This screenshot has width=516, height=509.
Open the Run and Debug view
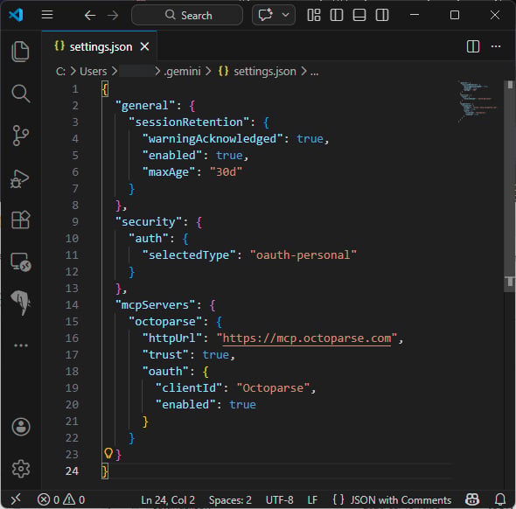click(20, 179)
